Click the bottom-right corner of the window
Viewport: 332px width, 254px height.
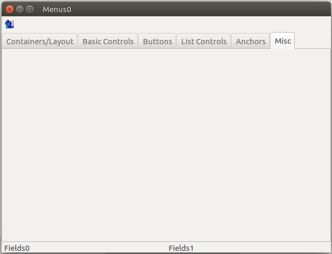(329, 251)
